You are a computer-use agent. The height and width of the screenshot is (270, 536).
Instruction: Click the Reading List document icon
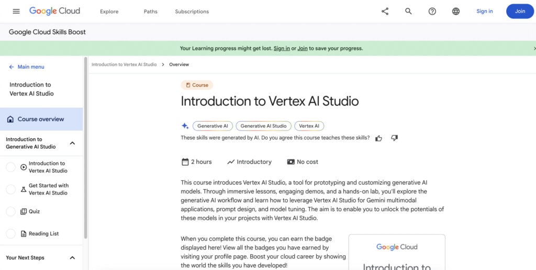click(24, 234)
